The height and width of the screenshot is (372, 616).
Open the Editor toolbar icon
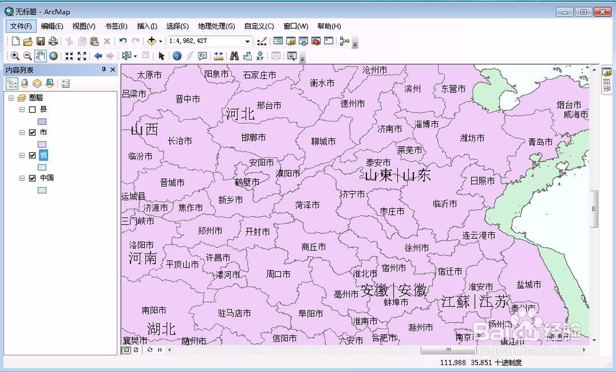point(262,41)
